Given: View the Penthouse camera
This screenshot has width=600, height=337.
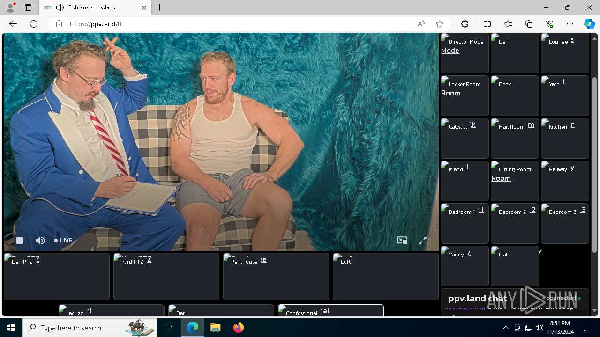Looking at the screenshot, I should pyautogui.click(x=276, y=277).
